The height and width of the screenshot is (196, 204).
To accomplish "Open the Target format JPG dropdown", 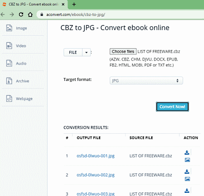I will coord(146,80).
